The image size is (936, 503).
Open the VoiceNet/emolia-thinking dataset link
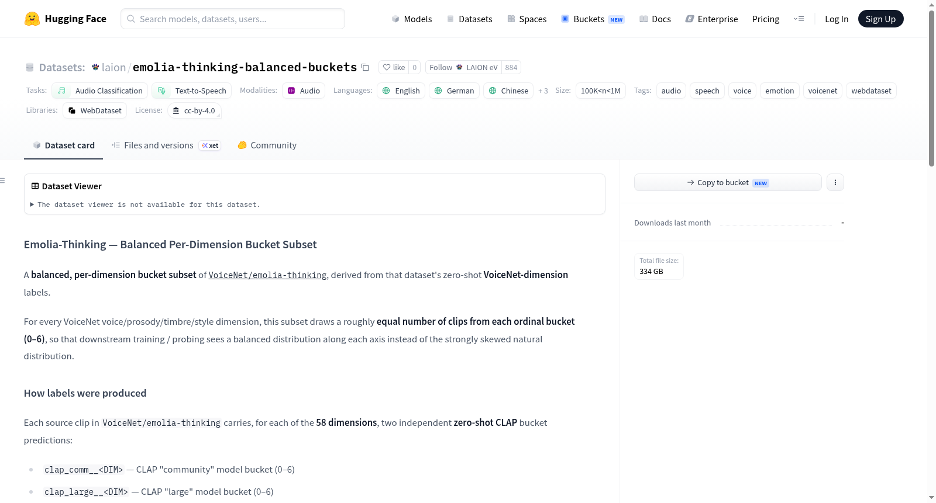[x=267, y=275]
